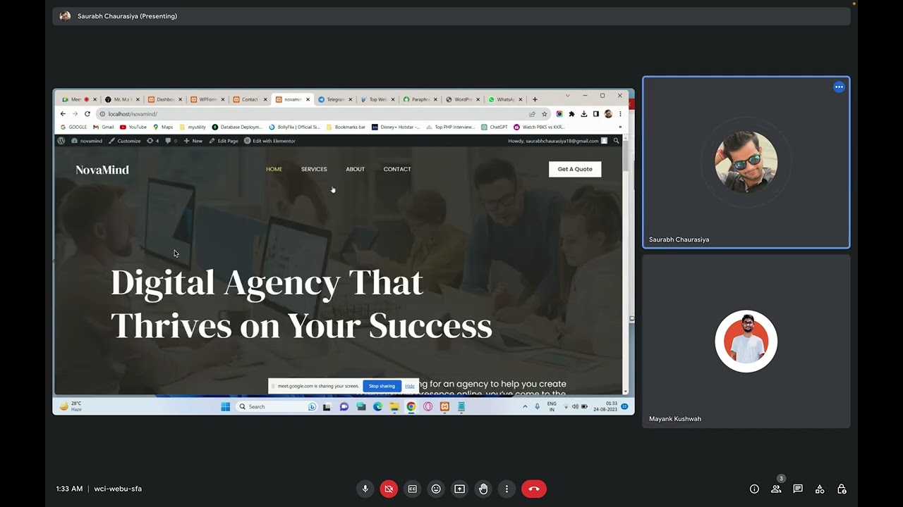
Task: Open the Gmail bookmark
Action: (104, 127)
